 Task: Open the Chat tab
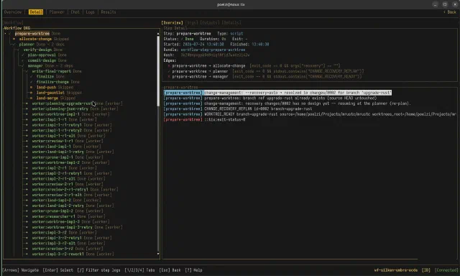tap(75, 12)
